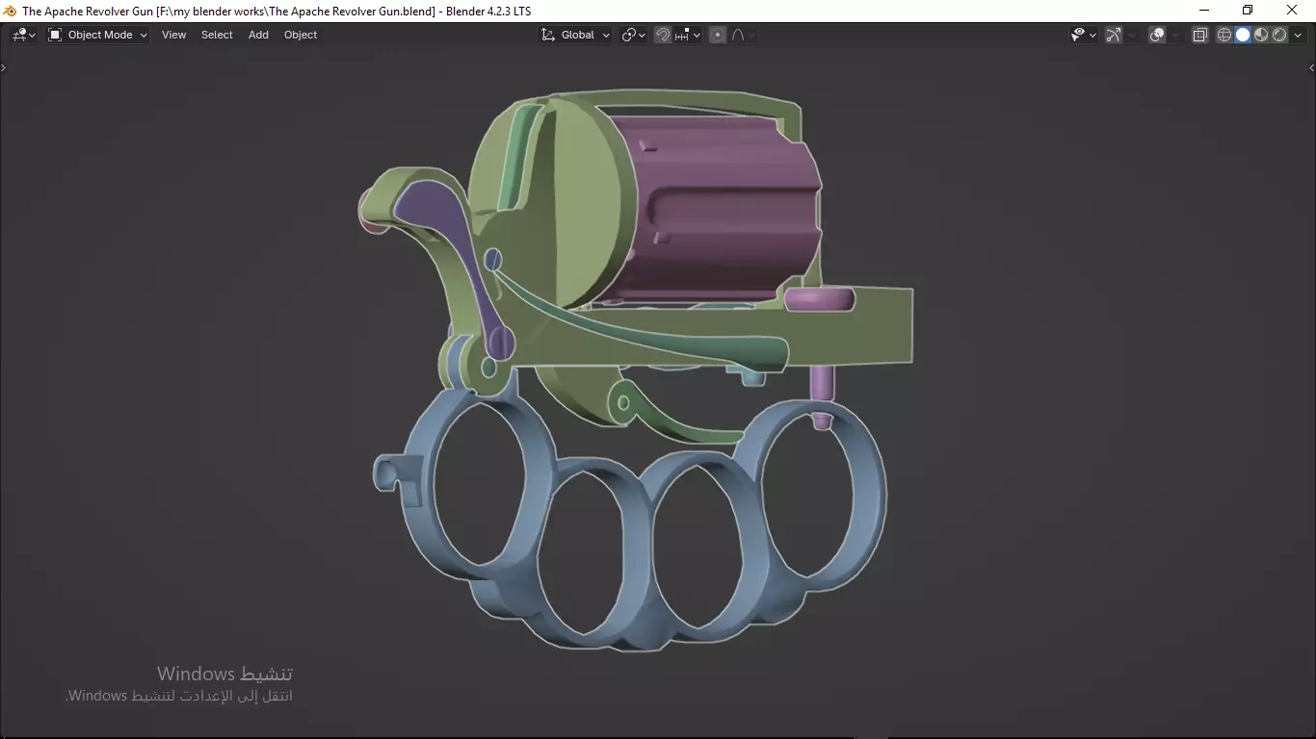This screenshot has height=739, width=1316.
Task: Open the snapping options dropdown
Action: [x=688, y=35]
